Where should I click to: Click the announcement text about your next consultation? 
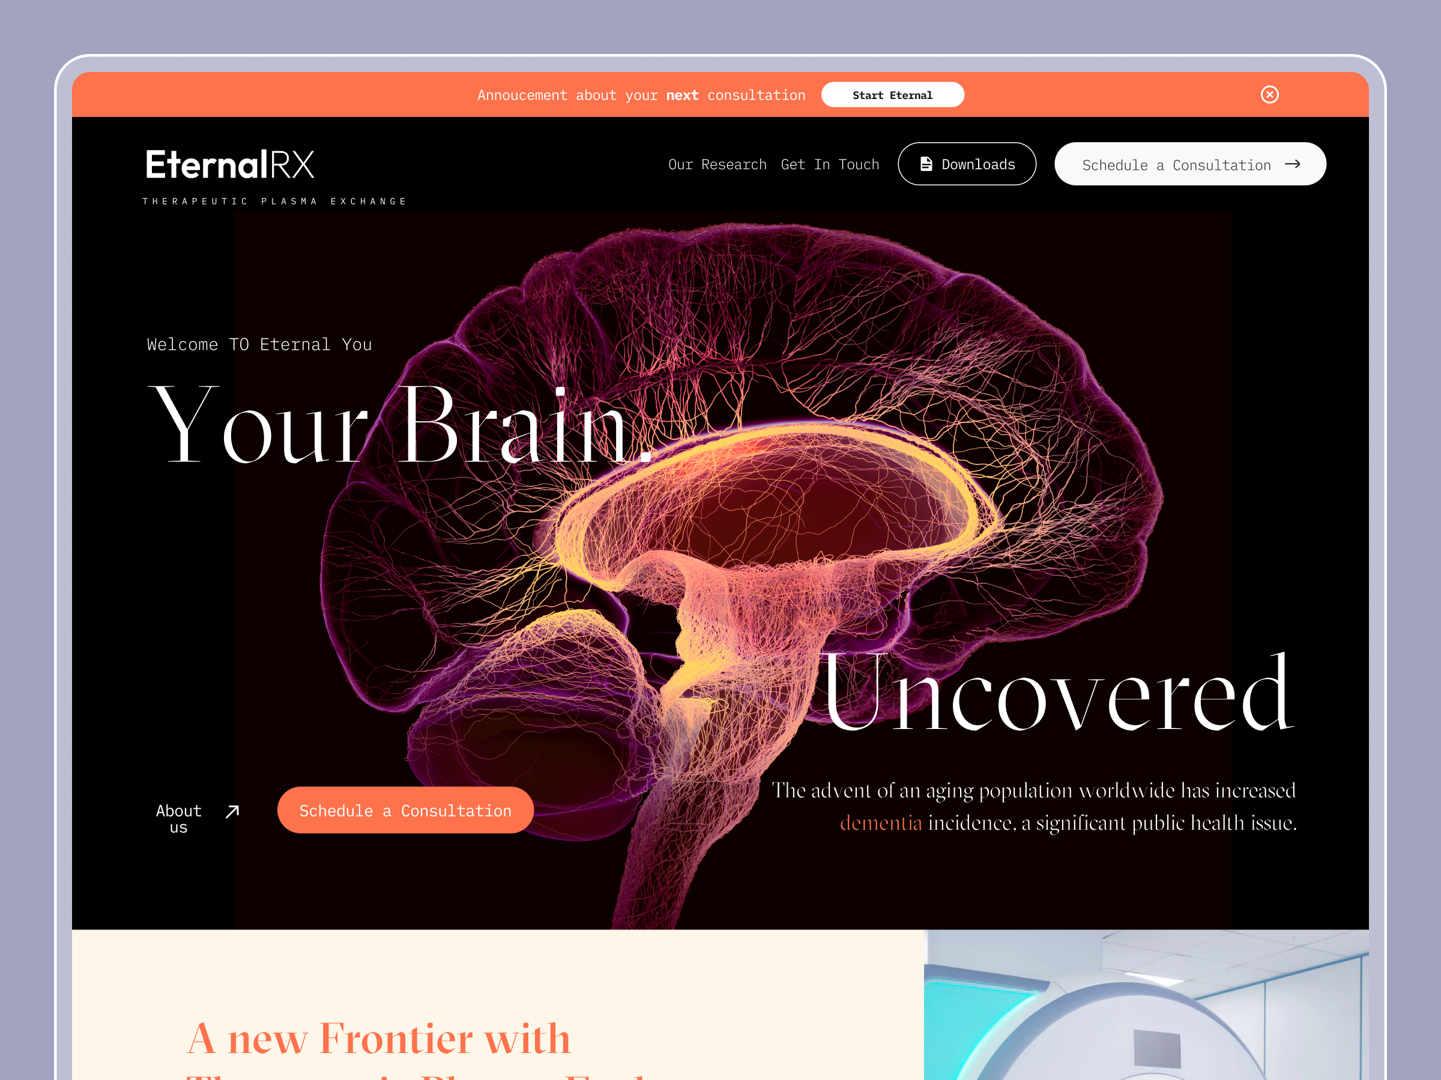(641, 94)
